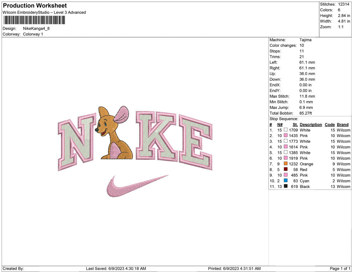Click the Kanga kangaroo character in design
This screenshot has width=353, height=272.
(x=114, y=133)
